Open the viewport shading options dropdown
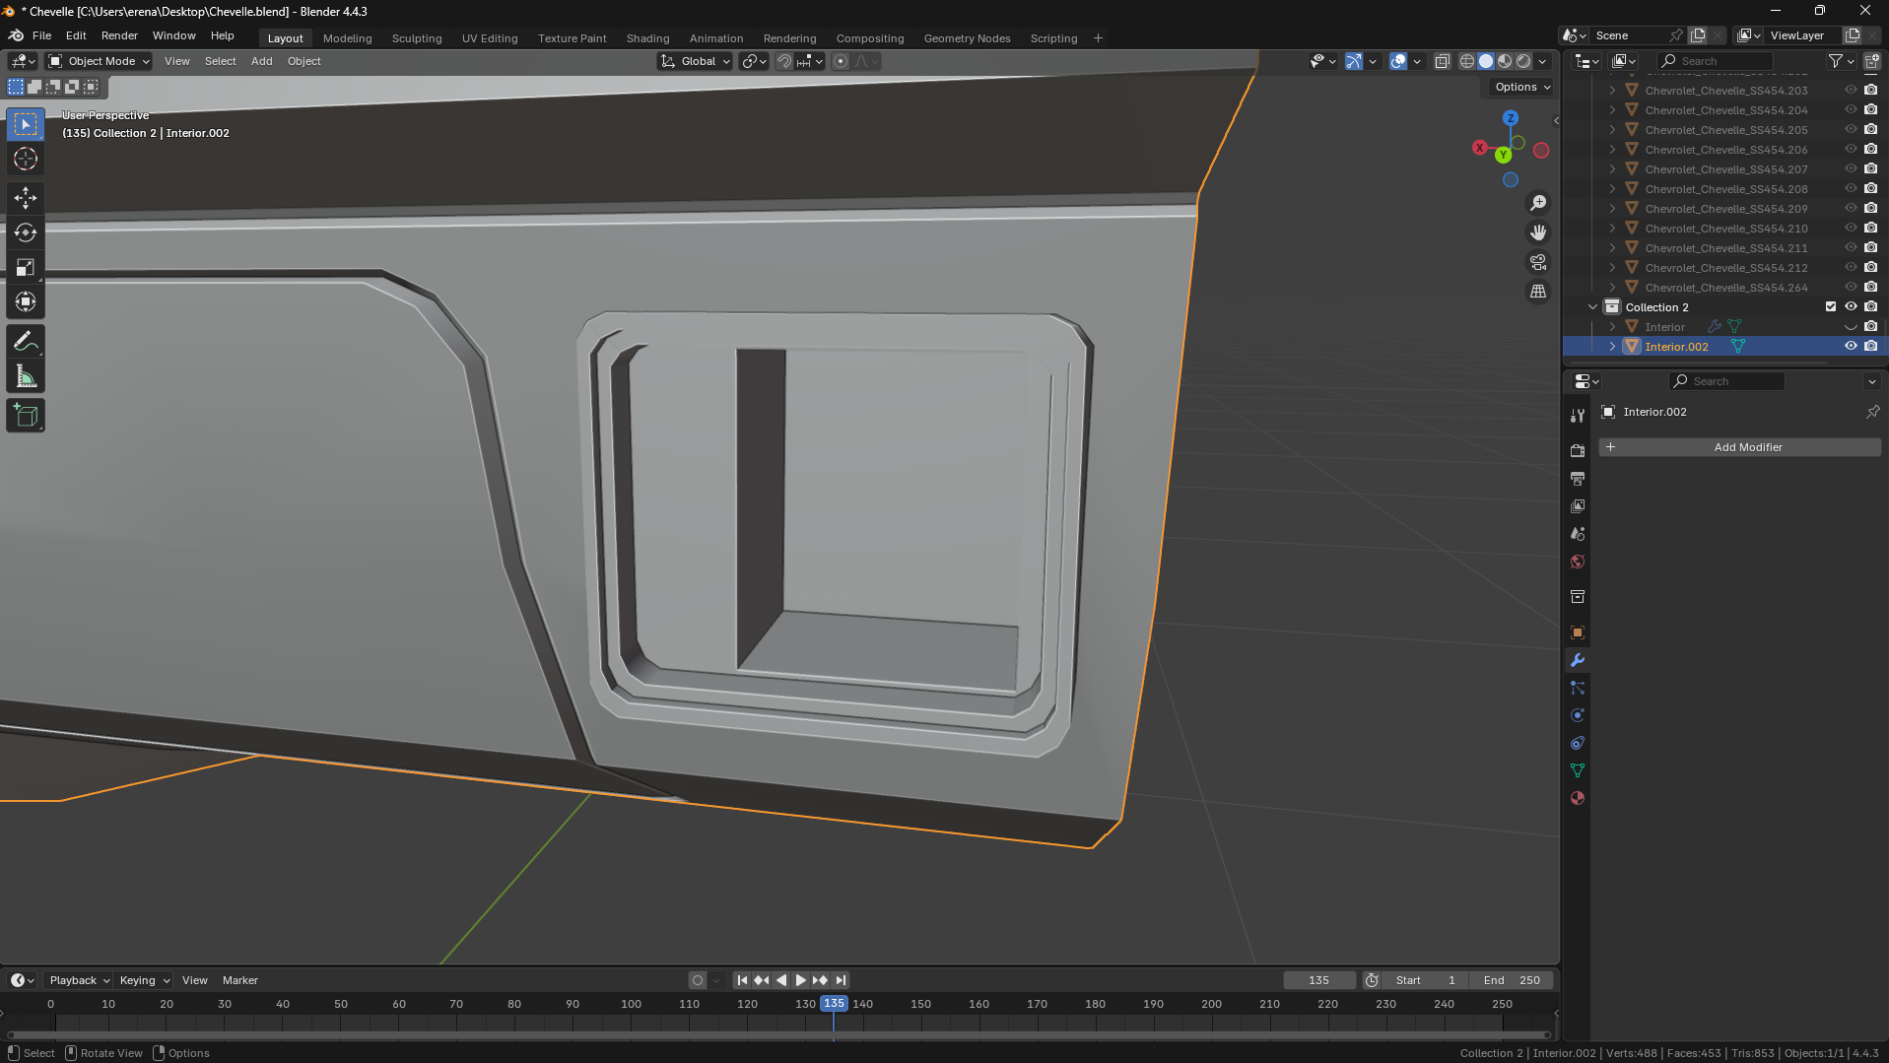 (1542, 61)
